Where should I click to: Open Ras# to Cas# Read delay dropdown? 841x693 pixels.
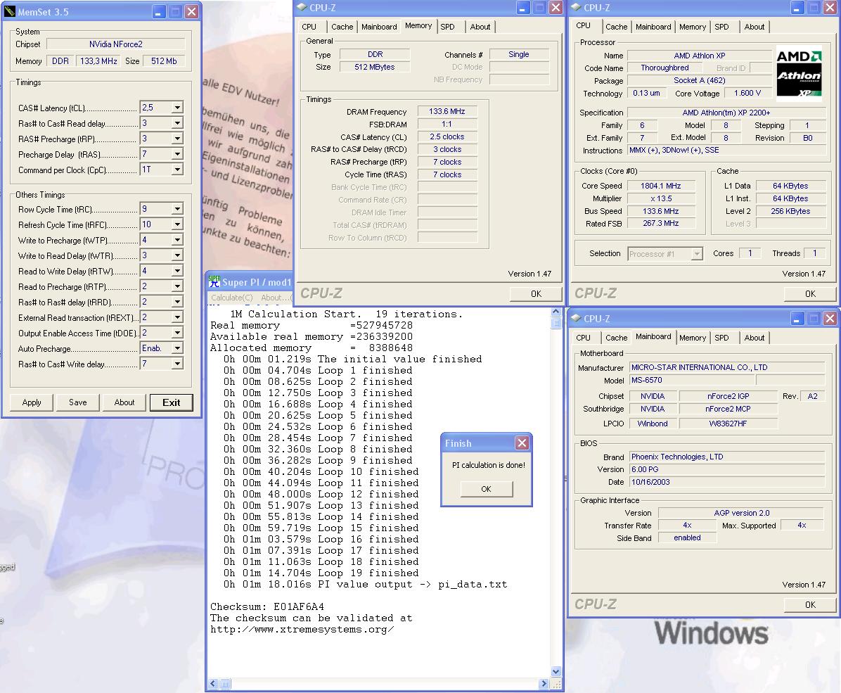coord(177,123)
